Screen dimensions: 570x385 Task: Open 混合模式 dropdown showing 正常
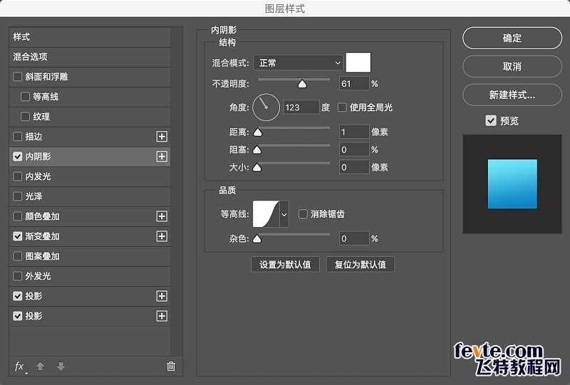(298, 63)
